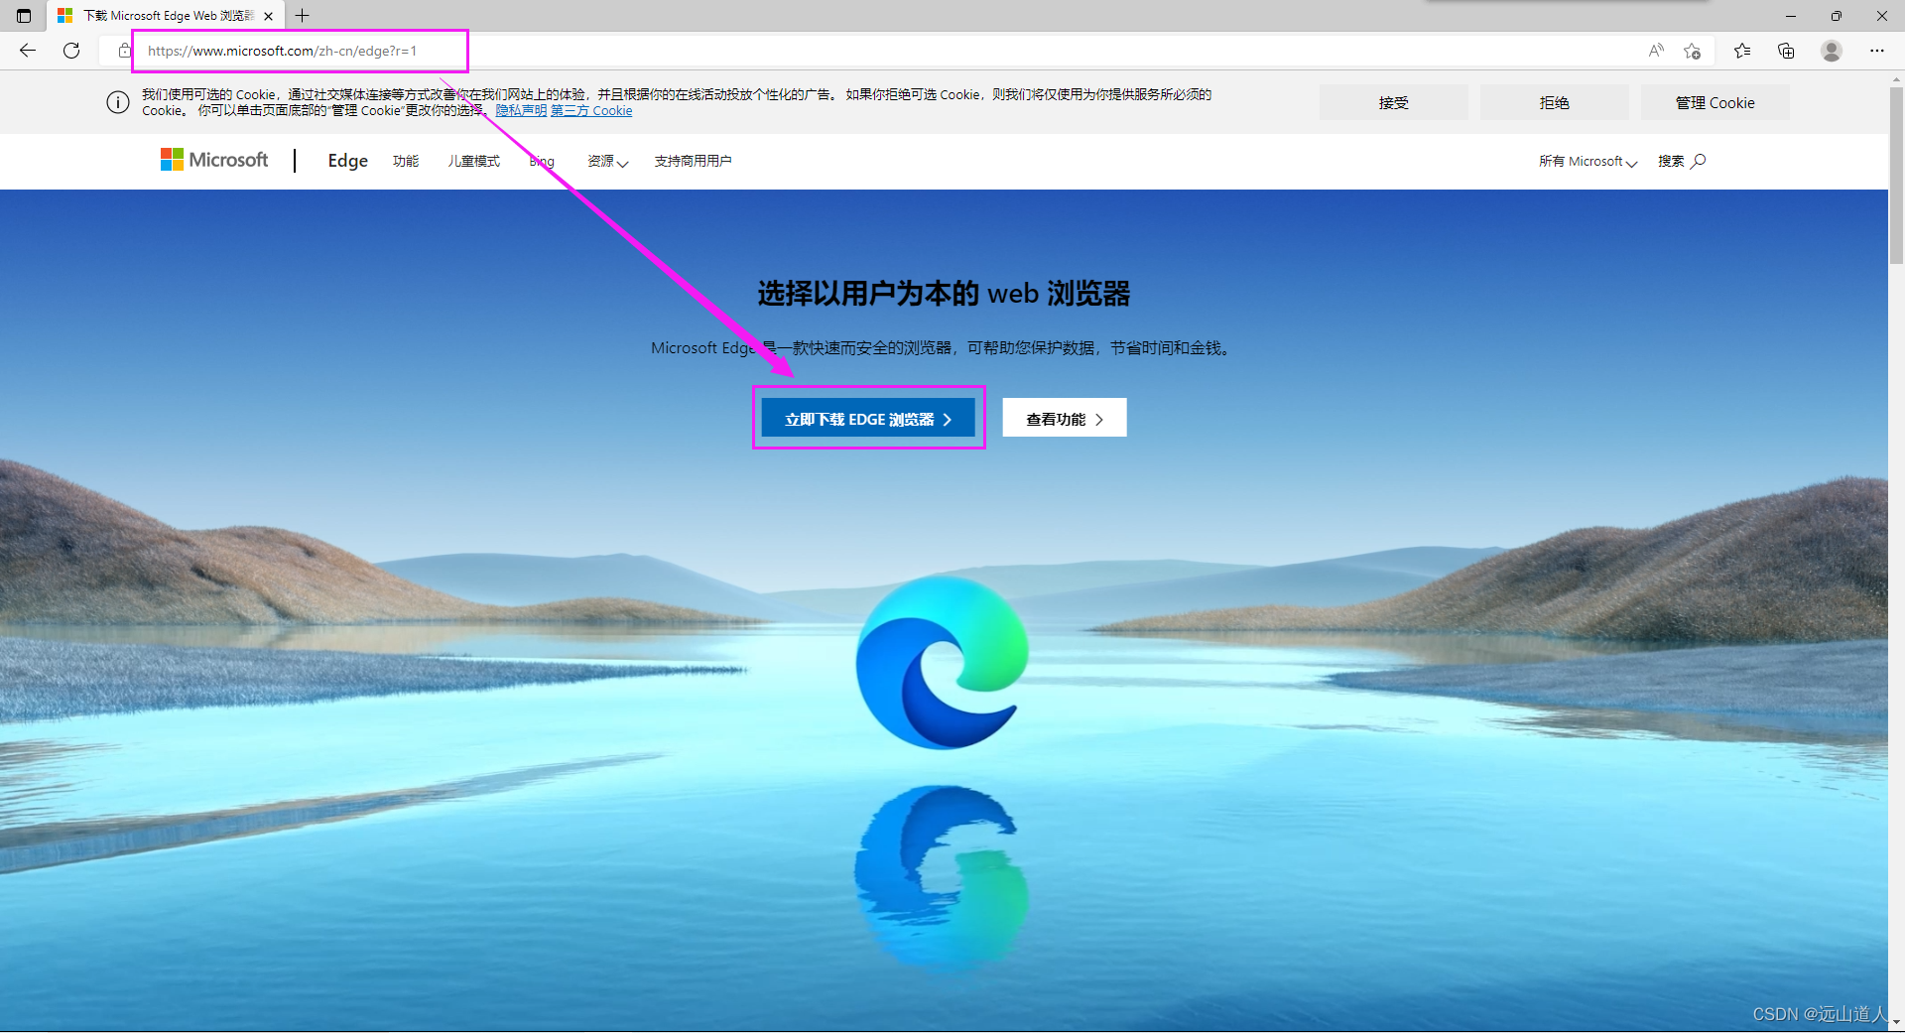View site info via the lock icon
The width and height of the screenshot is (1905, 1033).
pyautogui.click(x=125, y=51)
